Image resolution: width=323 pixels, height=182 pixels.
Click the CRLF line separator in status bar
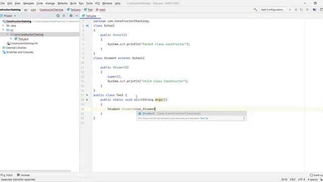[293, 179]
